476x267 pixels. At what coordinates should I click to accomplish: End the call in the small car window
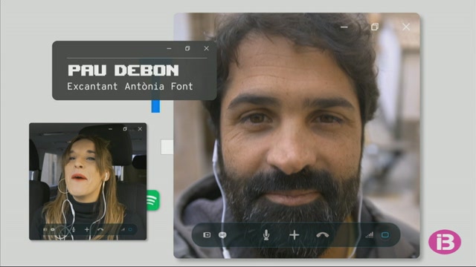pyautogui.click(x=100, y=229)
